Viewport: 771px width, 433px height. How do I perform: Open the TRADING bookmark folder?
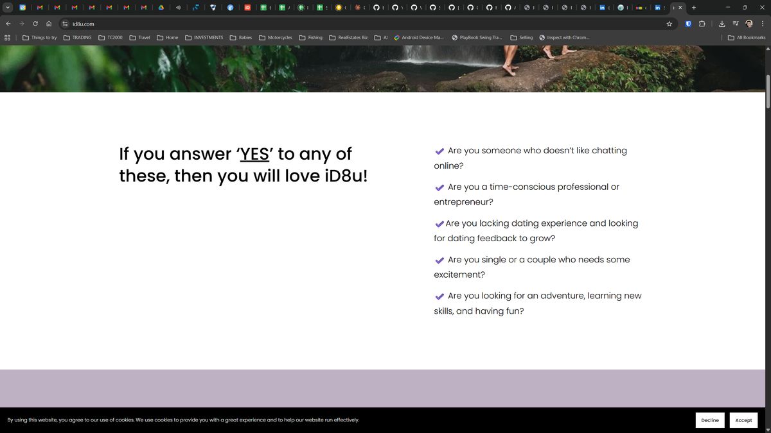(78, 38)
